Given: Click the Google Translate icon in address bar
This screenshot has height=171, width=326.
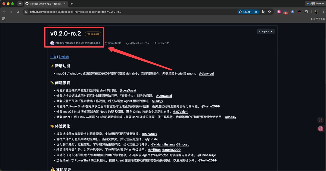Looking at the screenshot, I should pyautogui.click(x=263, y=12).
